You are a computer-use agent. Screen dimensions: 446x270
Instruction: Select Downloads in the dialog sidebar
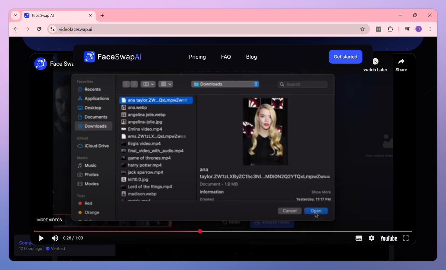(x=93, y=126)
